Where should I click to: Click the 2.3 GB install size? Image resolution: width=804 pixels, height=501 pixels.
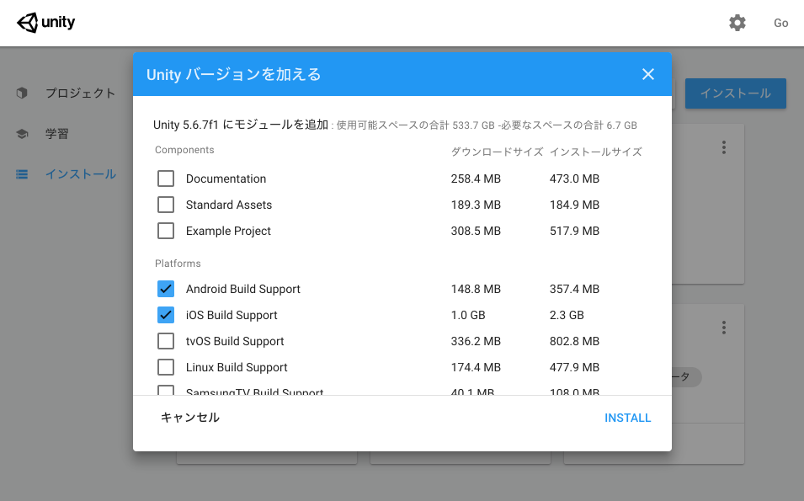567,315
